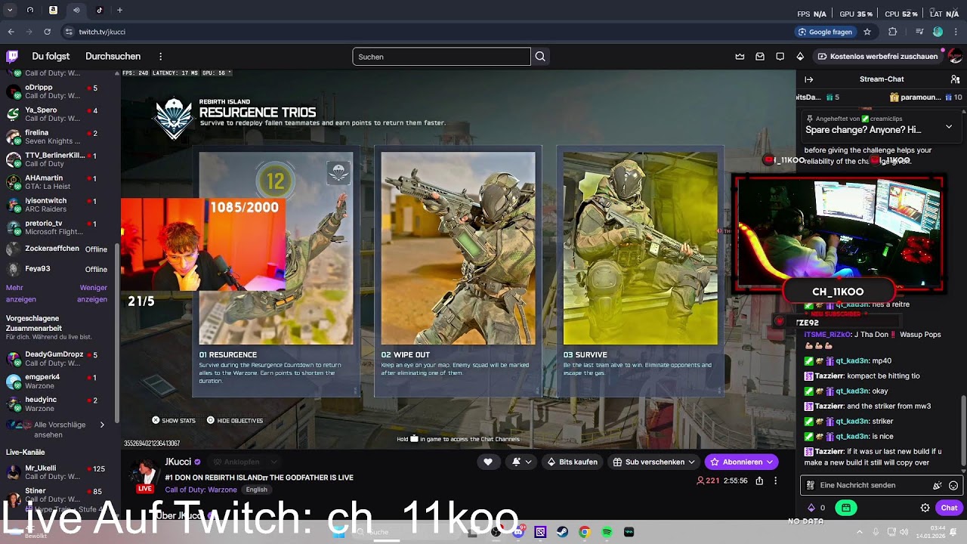967x544 pixels.
Task: Switch to the first browser tab
Action: coord(30,10)
